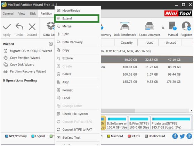Click the RAID5 legend color box
Screen dimensions: 194x146
(x=129, y=136)
